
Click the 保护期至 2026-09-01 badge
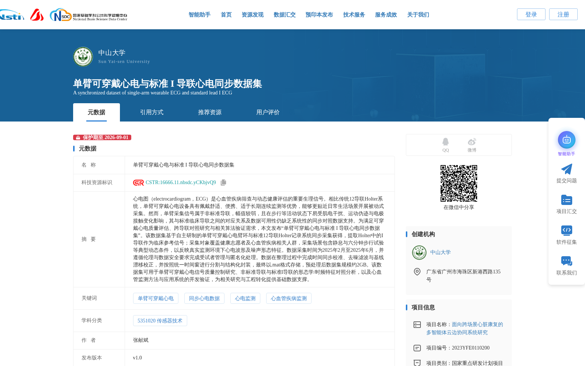point(102,138)
